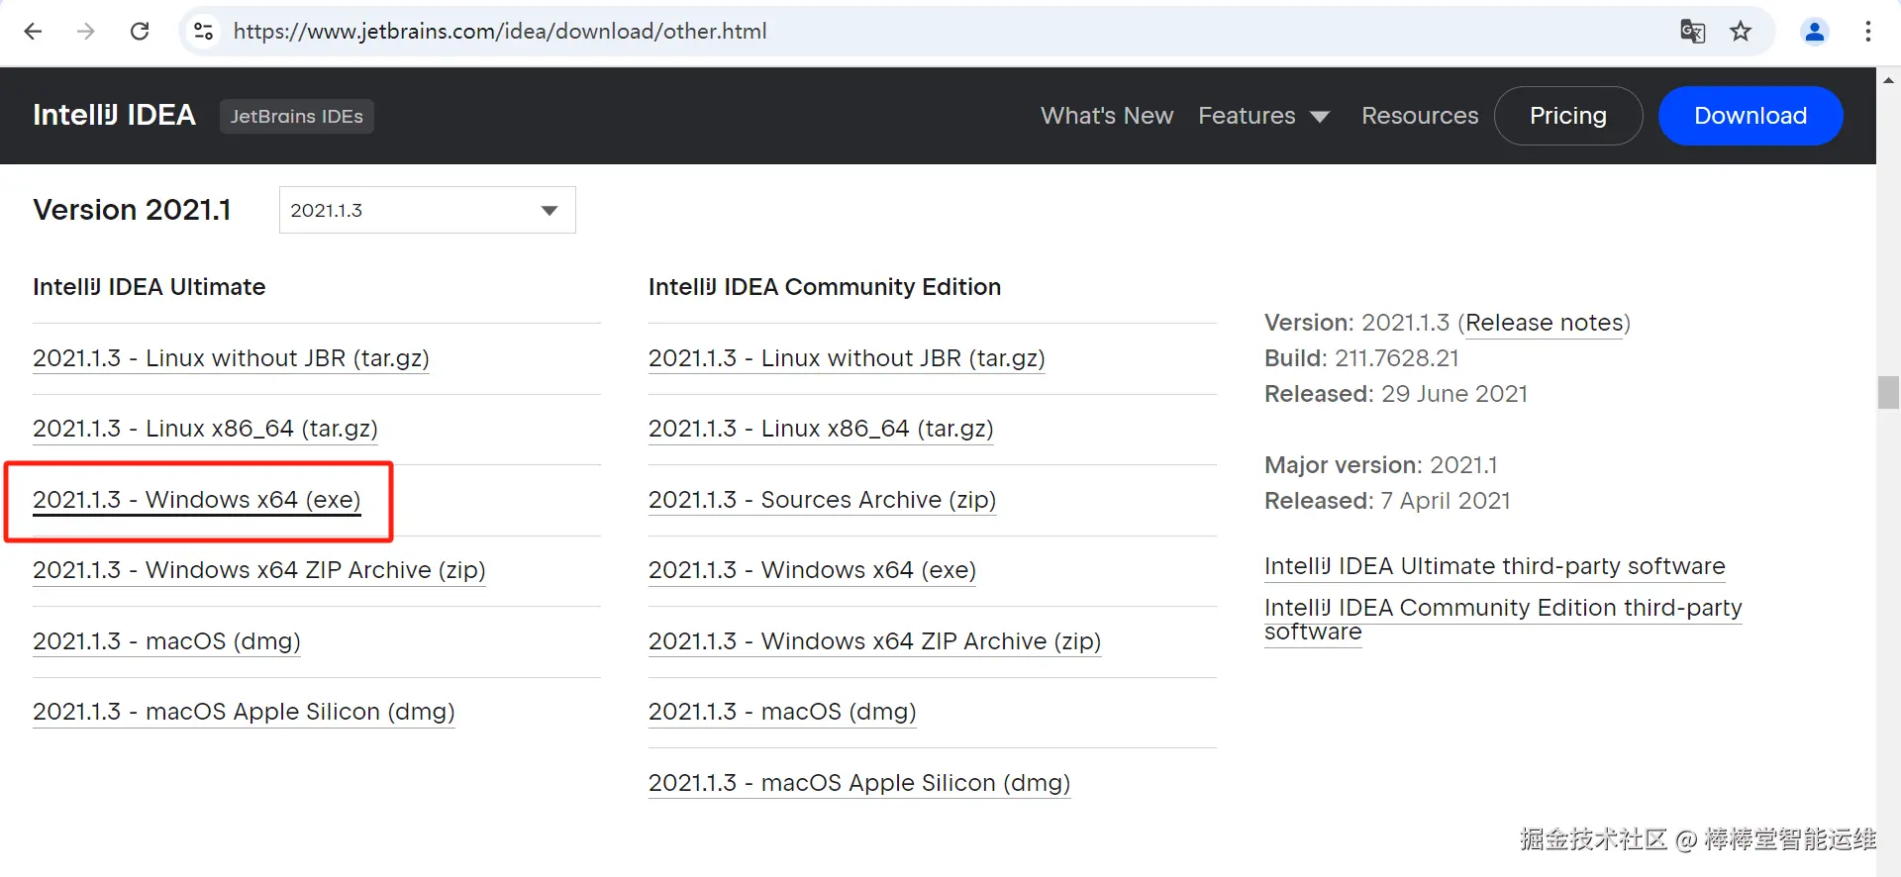Viewport: 1901px width, 877px height.
Task: Click the browser forward arrow
Action: (x=86, y=32)
